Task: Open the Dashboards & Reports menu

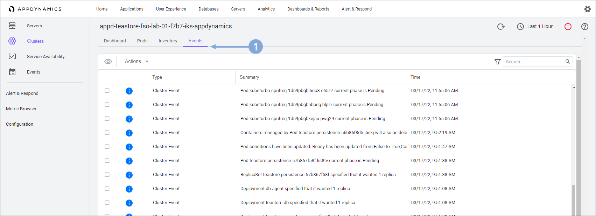Action: point(308,9)
